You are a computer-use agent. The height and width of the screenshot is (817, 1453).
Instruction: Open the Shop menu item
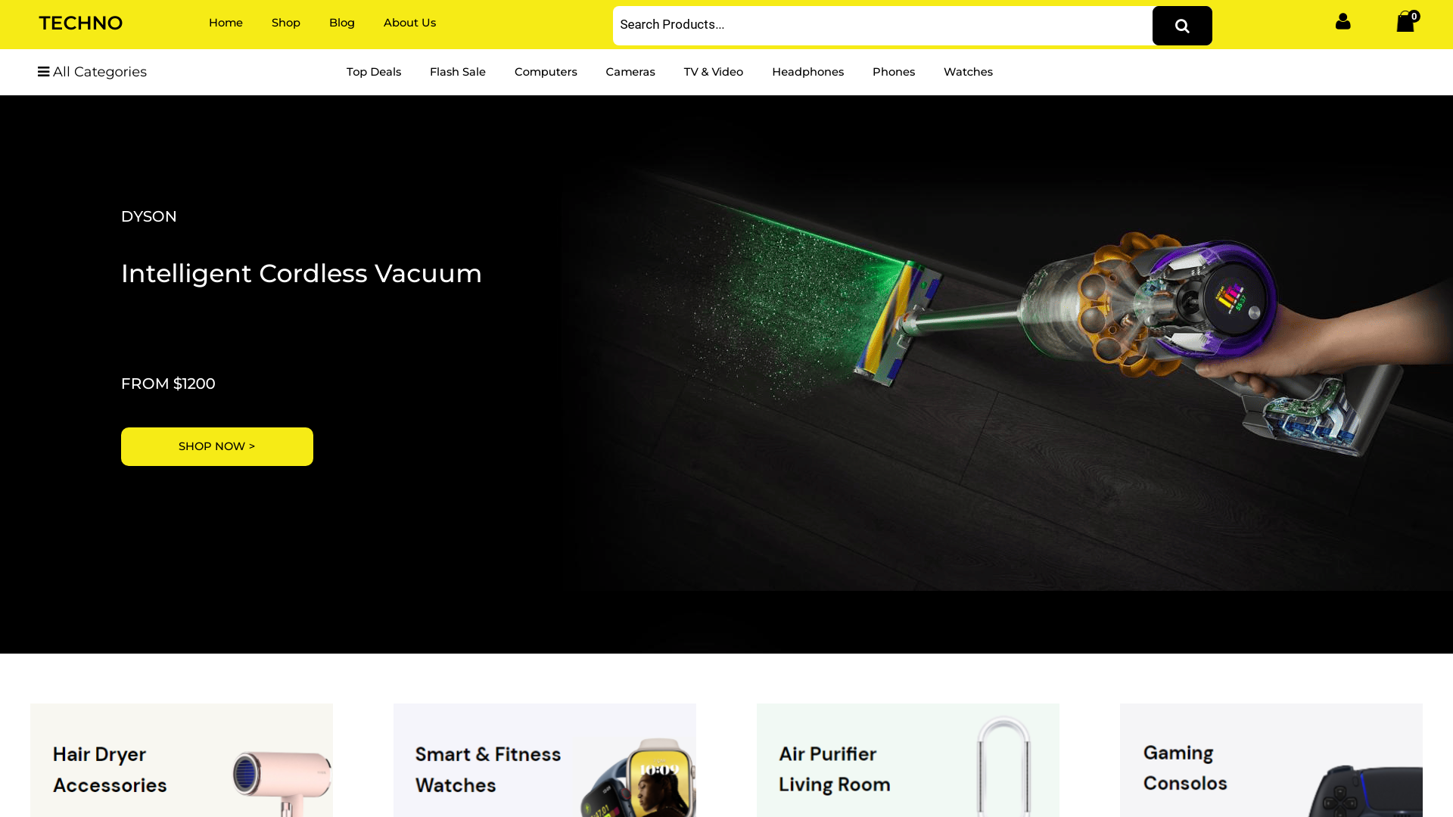(x=286, y=23)
